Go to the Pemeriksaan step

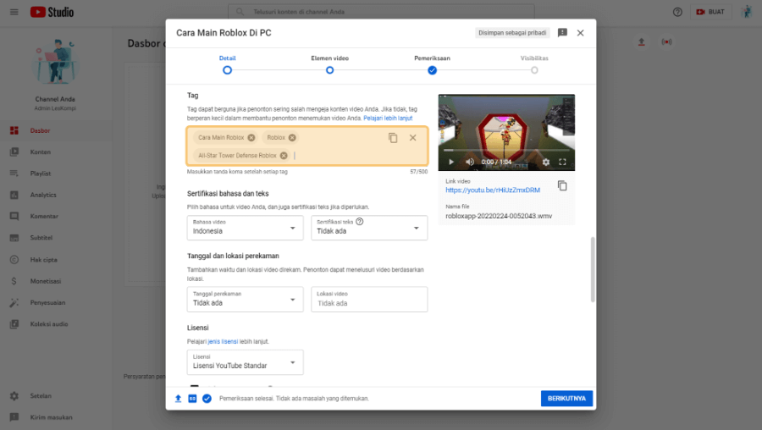(432, 64)
